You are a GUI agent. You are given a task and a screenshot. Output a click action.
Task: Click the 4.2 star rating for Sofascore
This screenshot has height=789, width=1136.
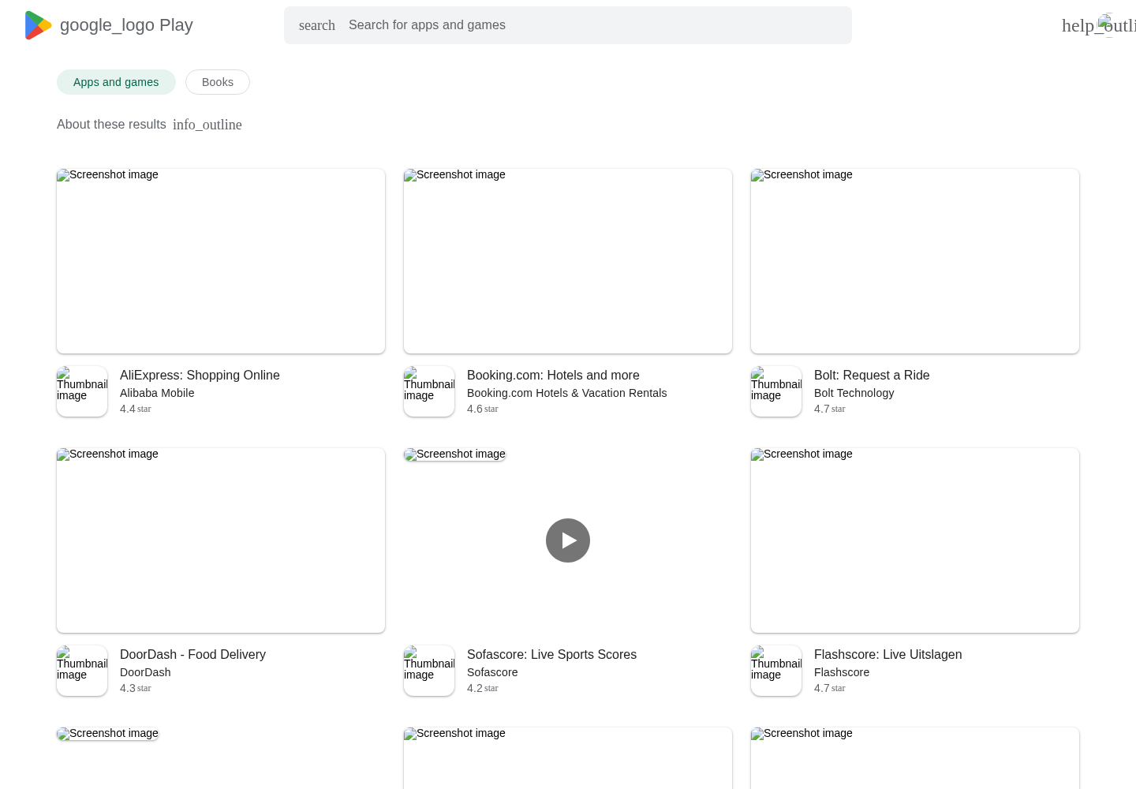(x=482, y=688)
